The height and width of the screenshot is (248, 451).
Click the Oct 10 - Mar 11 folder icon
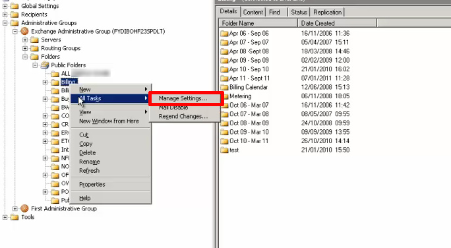pyautogui.click(x=224, y=141)
